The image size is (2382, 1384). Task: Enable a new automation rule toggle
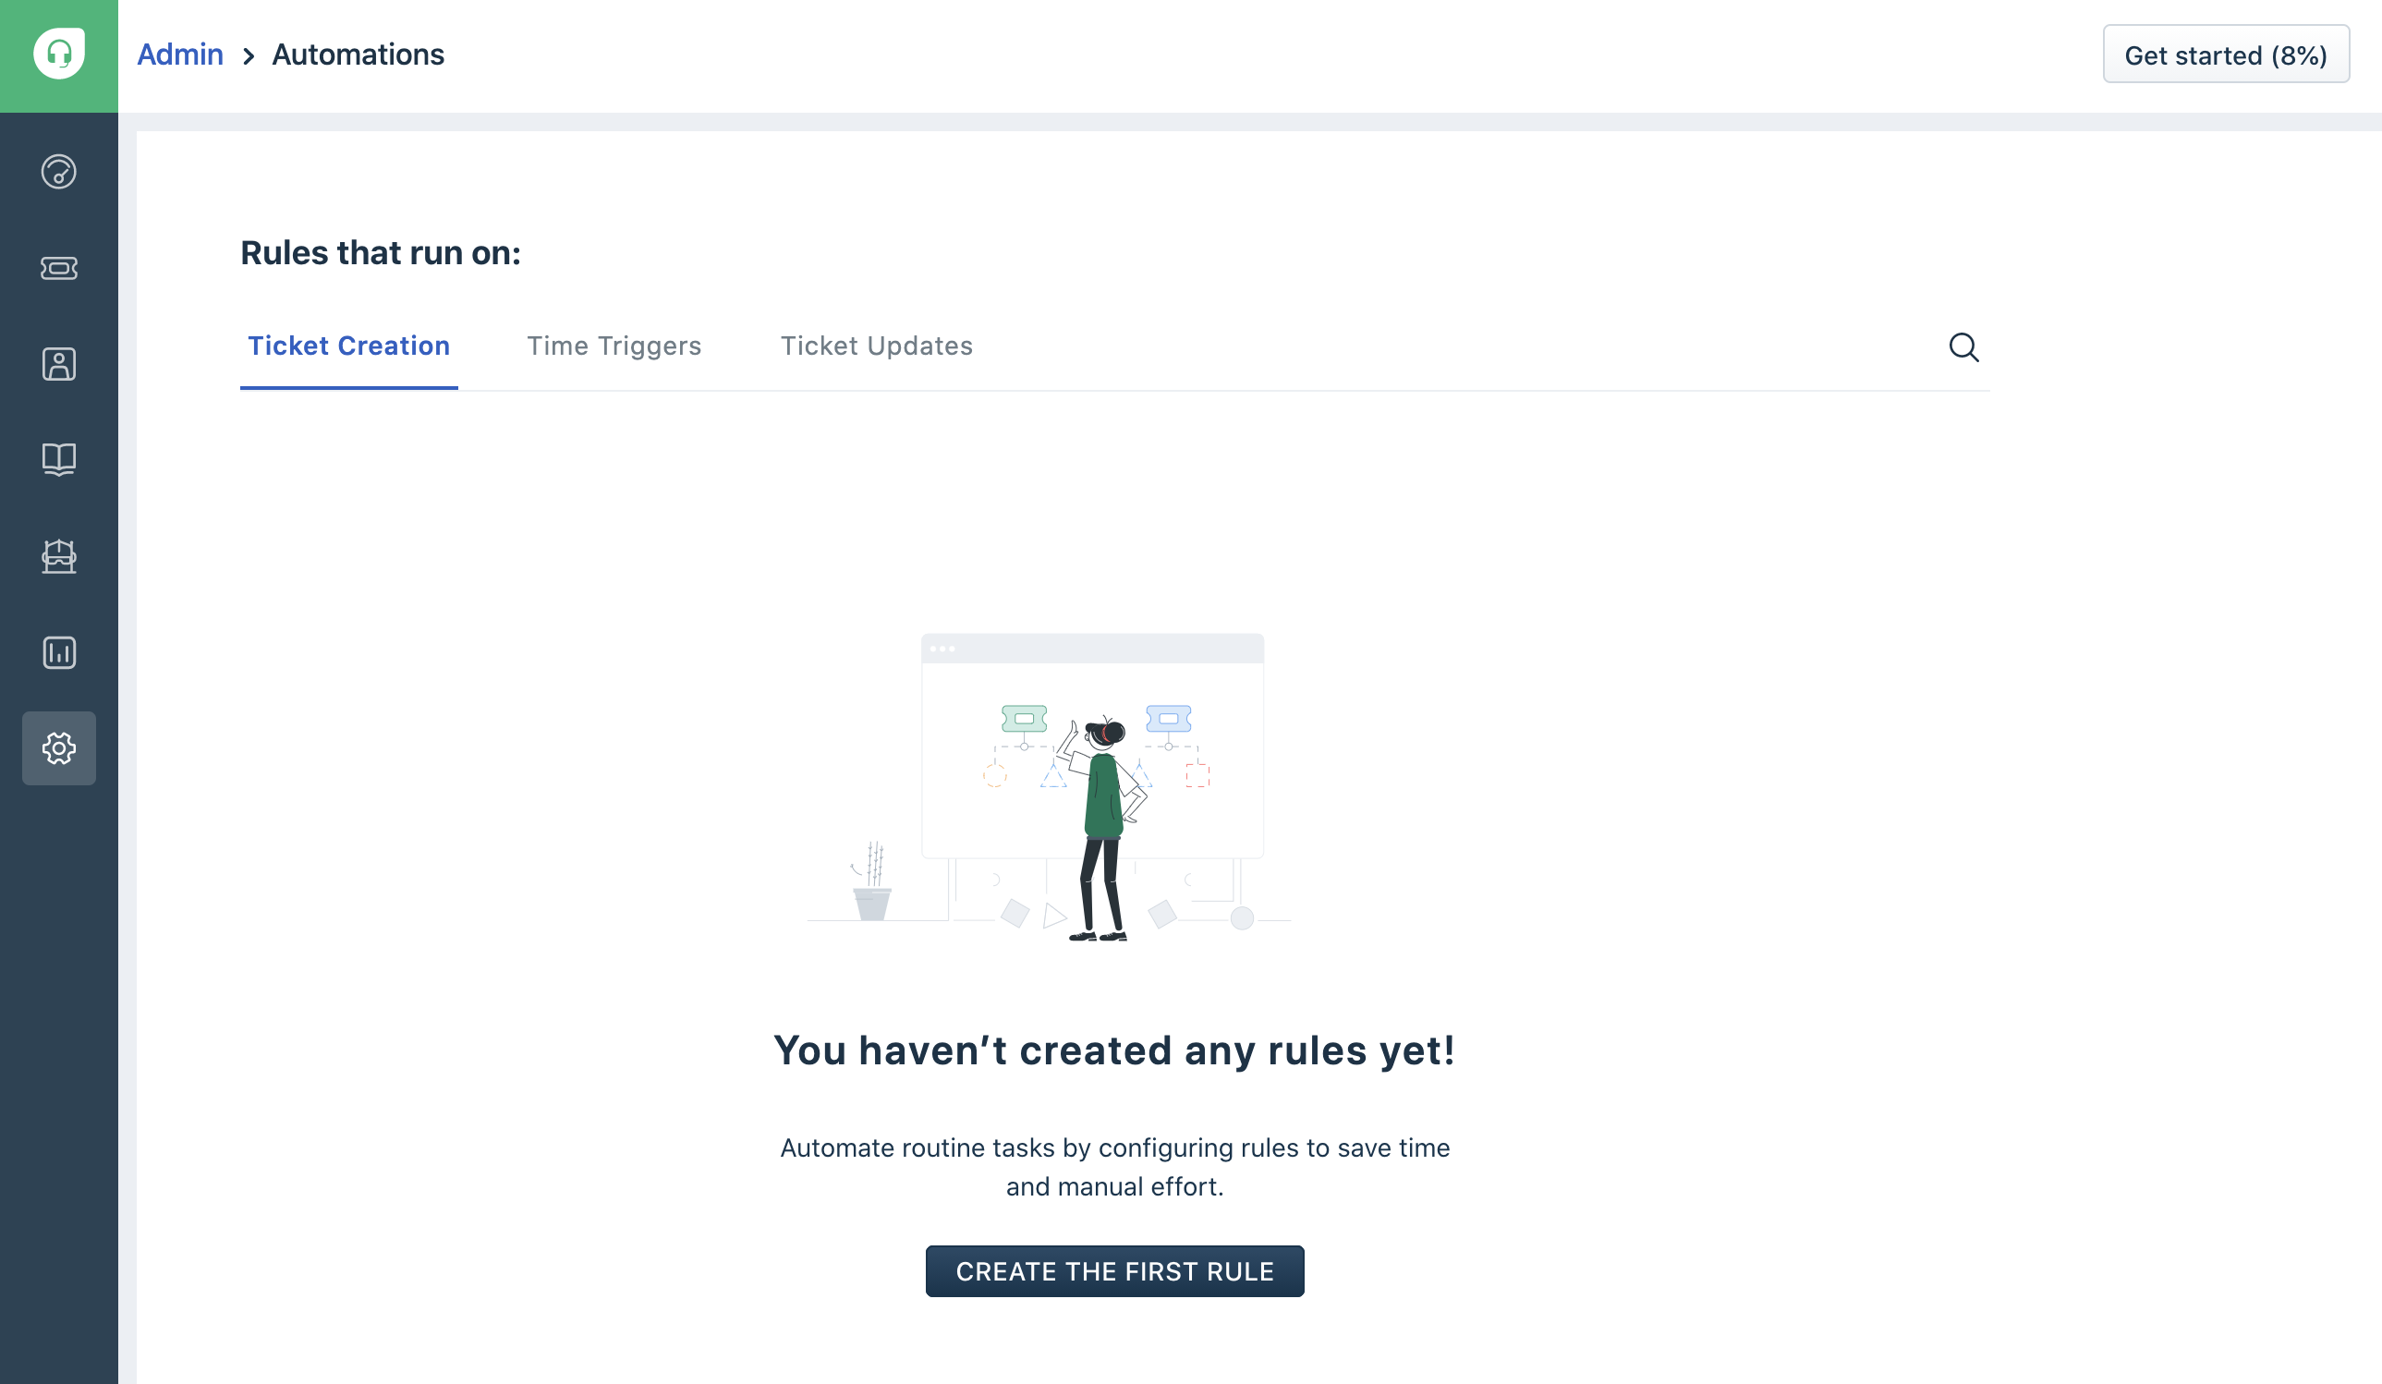pyautogui.click(x=1113, y=1270)
